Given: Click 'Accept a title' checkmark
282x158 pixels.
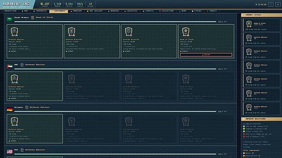Looking at the screenshot, I should click(244, 131).
